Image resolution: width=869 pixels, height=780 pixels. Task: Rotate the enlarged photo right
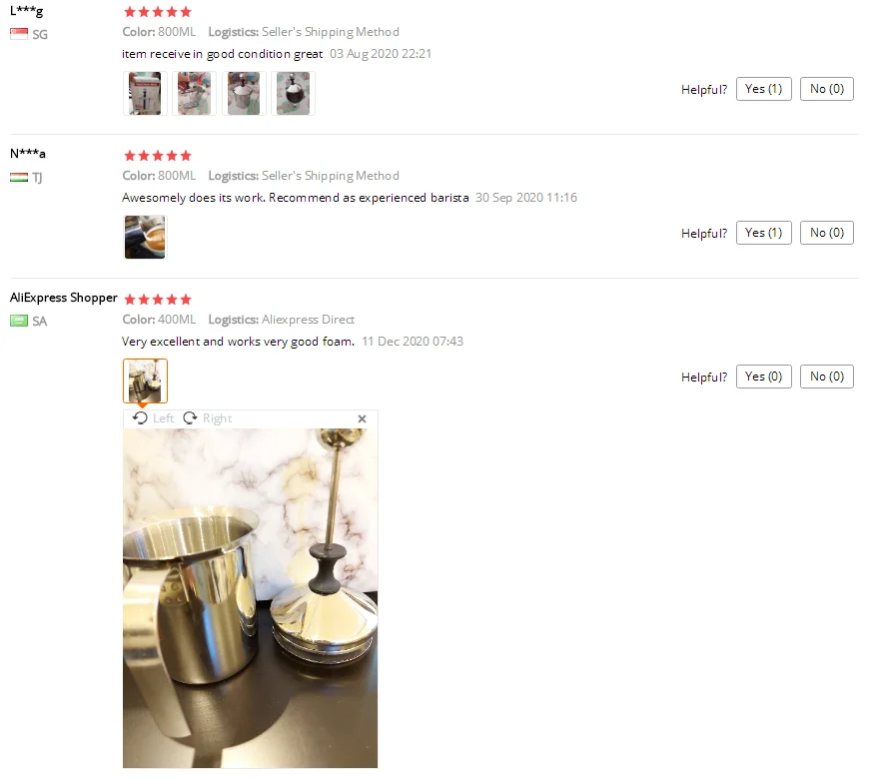[x=208, y=418]
